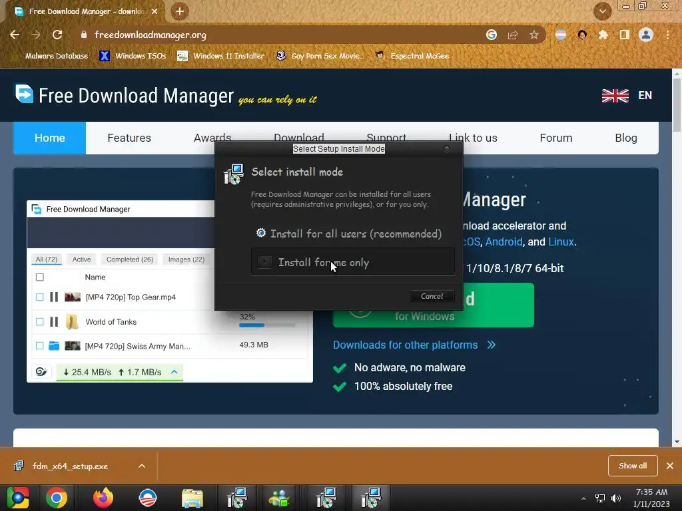Go back using the browser back arrow

[15, 35]
